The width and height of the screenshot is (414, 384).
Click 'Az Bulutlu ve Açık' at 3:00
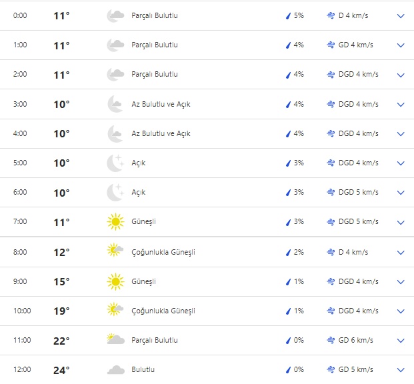161,104
